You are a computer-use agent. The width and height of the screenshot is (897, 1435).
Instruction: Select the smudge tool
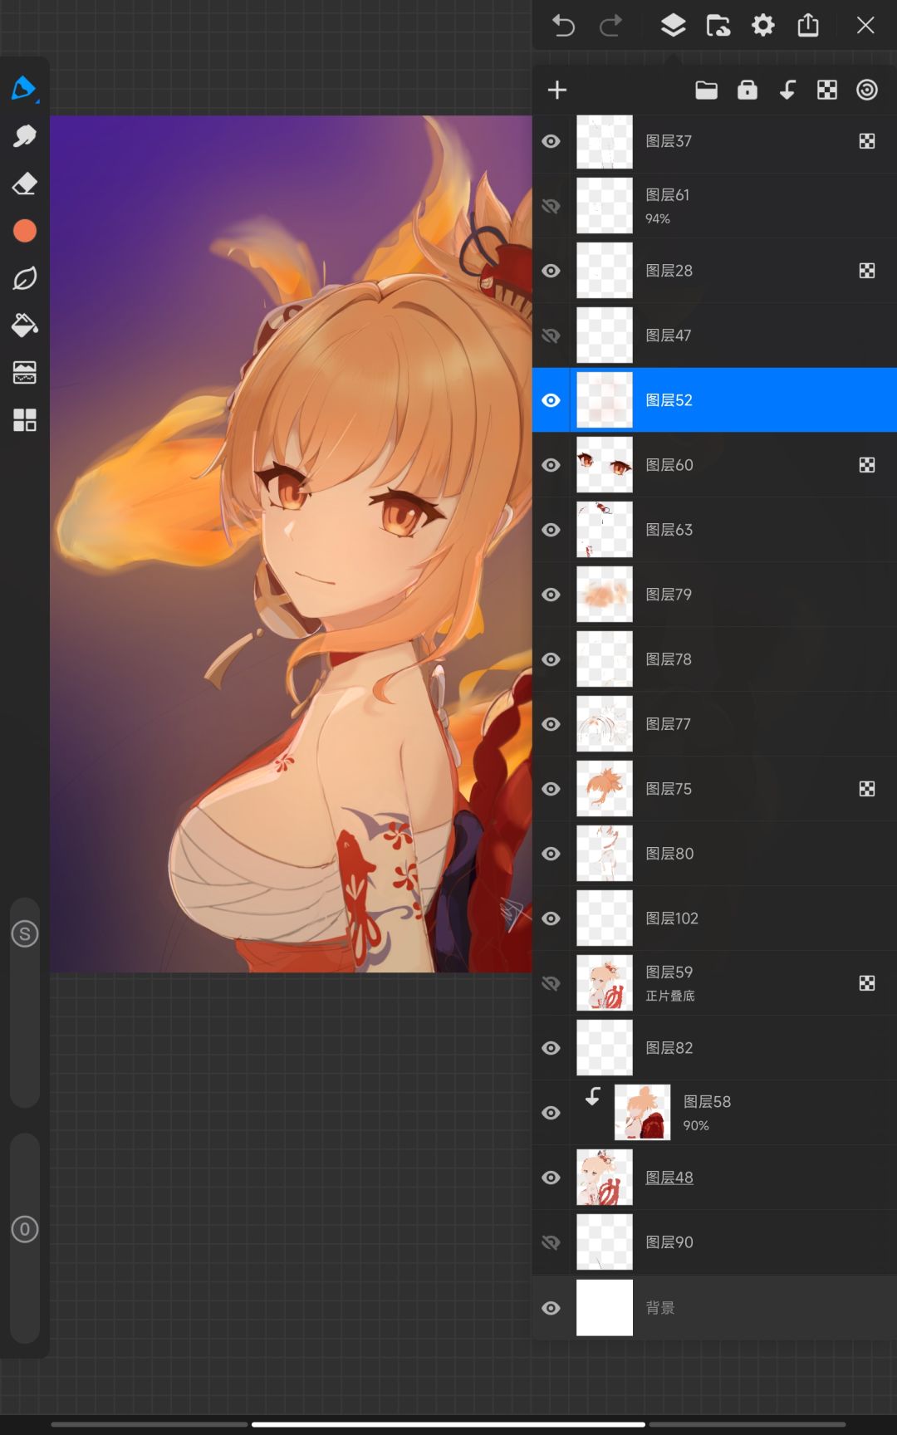coord(24,135)
